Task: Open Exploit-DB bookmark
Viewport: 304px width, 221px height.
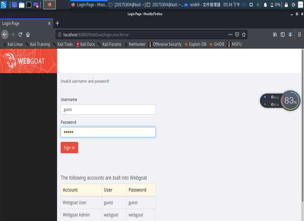Action: click(195, 44)
